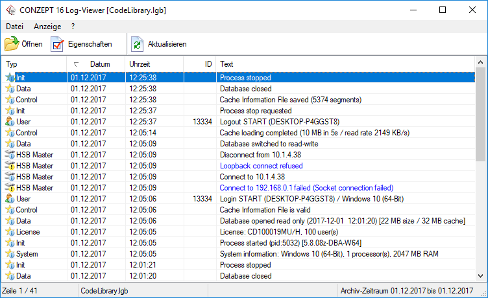Click the HSB Master icon on Disconnect row

(x=10, y=155)
